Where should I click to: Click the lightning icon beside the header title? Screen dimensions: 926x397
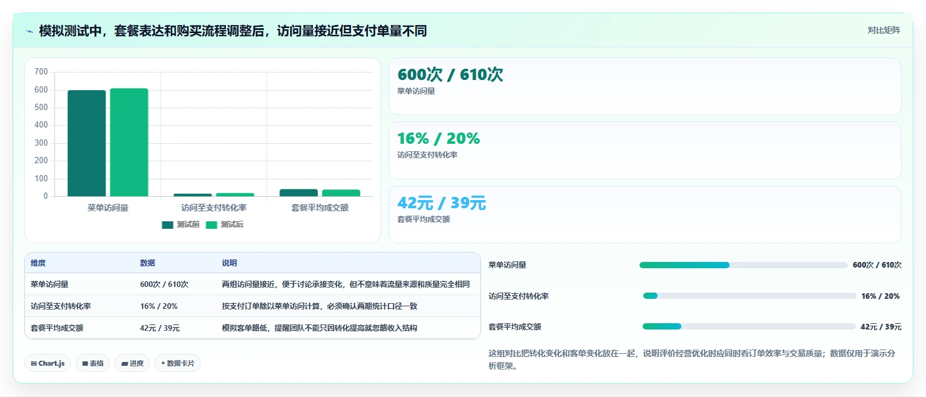coord(29,31)
